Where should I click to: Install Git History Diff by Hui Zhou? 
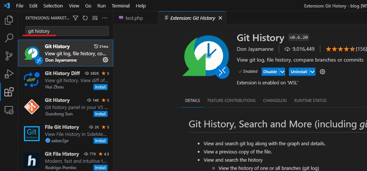tap(101, 87)
